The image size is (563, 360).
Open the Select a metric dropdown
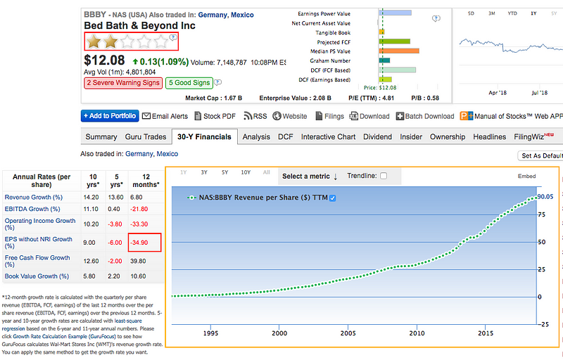[x=310, y=176]
